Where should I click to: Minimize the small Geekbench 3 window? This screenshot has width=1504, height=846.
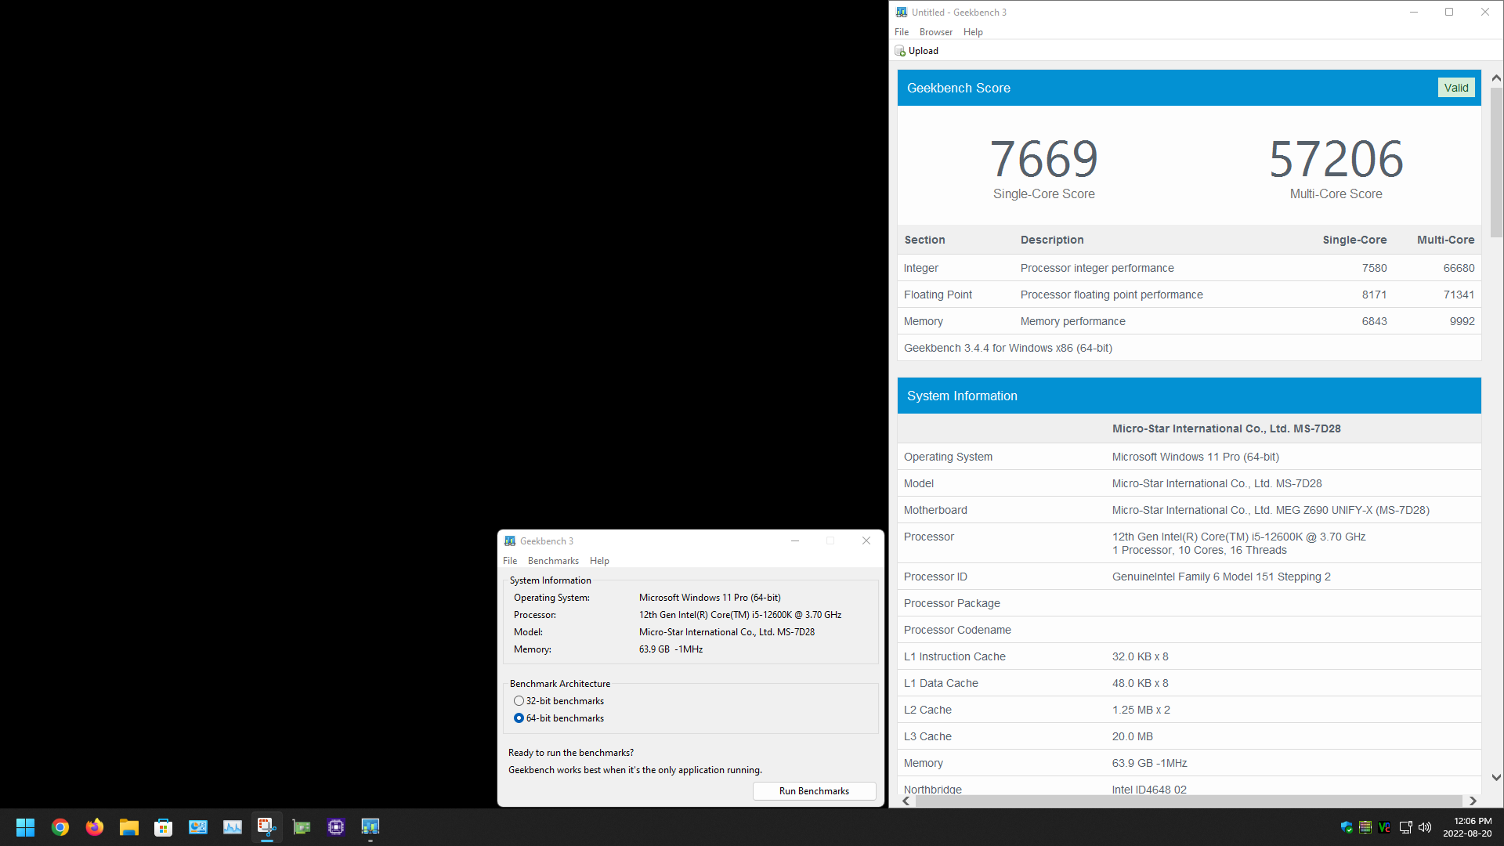pyautogui.click(x=795, y=541)
